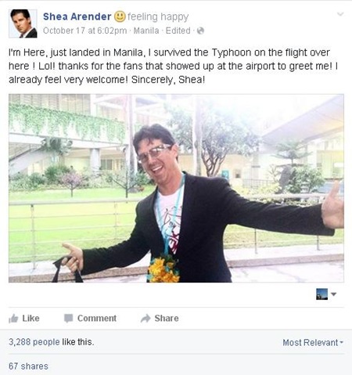Open the Shea Arender profile link
This screenshot has width=352, height=375.
tap(77, 16)
